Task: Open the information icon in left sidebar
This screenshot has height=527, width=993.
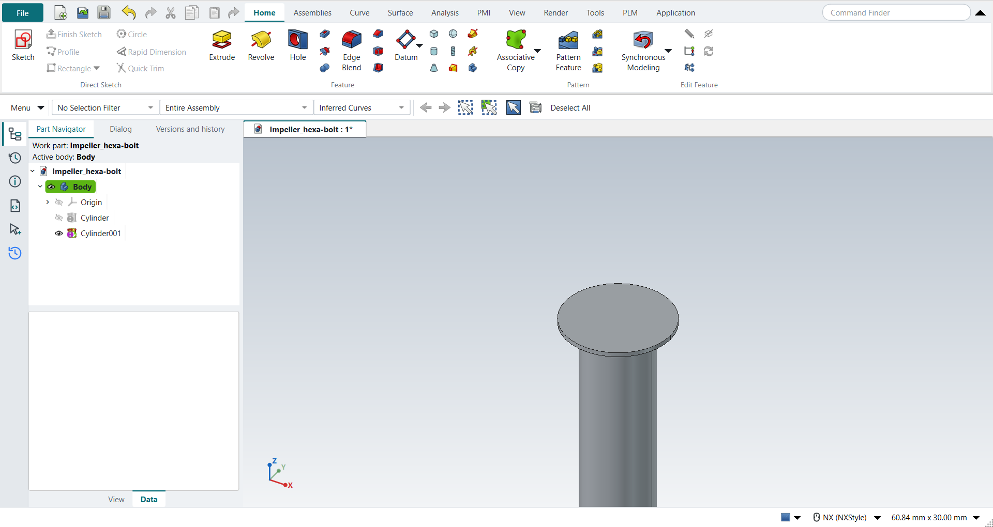Action: [15, 181]
